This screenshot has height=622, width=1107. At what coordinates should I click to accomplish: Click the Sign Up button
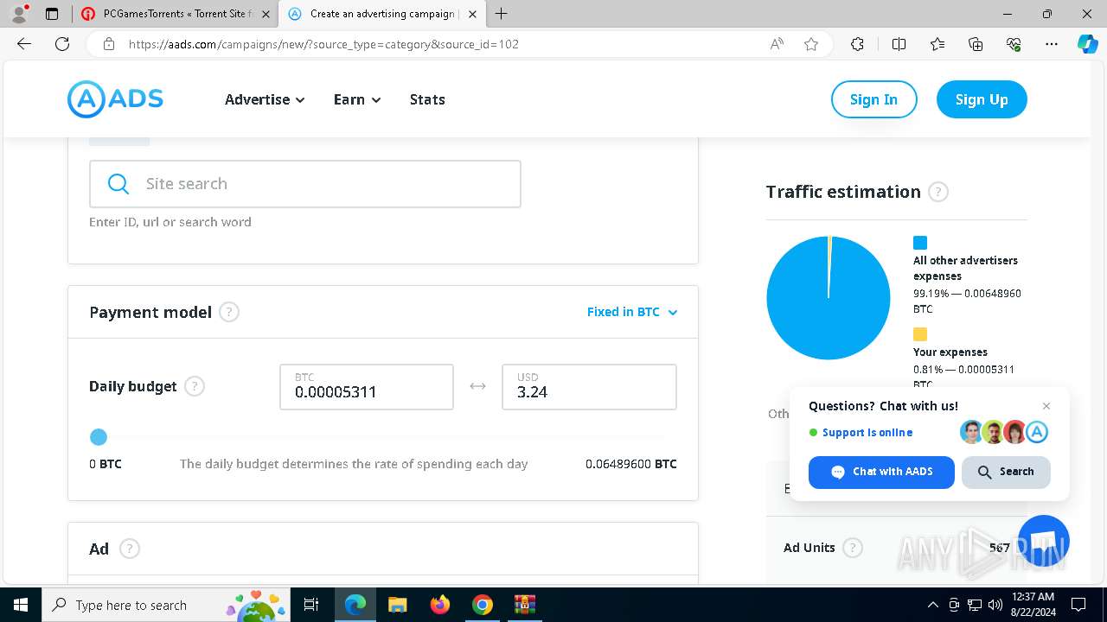click(982, 99)
